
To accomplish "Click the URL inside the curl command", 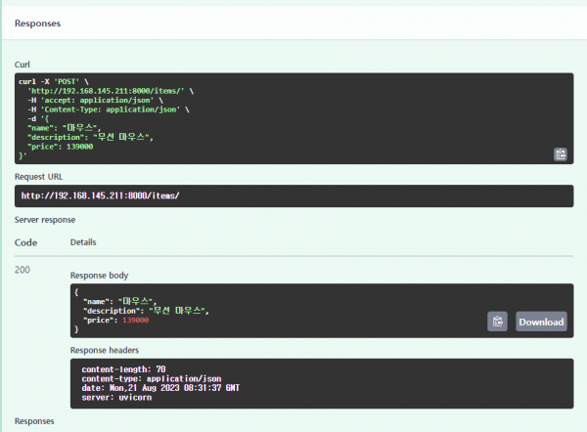I will coord(110,91).
